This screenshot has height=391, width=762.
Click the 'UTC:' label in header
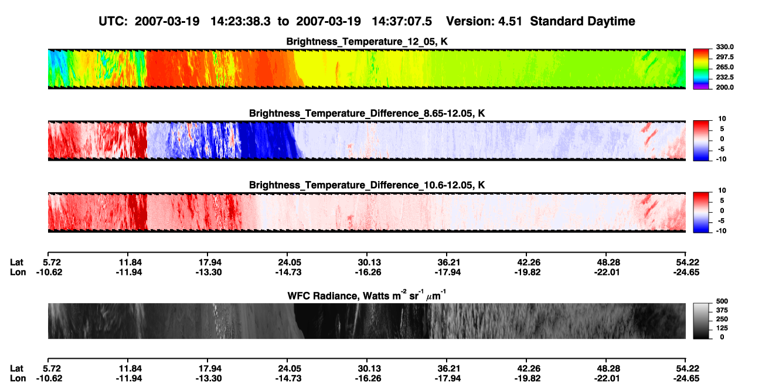pyautogui.click(x=113, y=22)
